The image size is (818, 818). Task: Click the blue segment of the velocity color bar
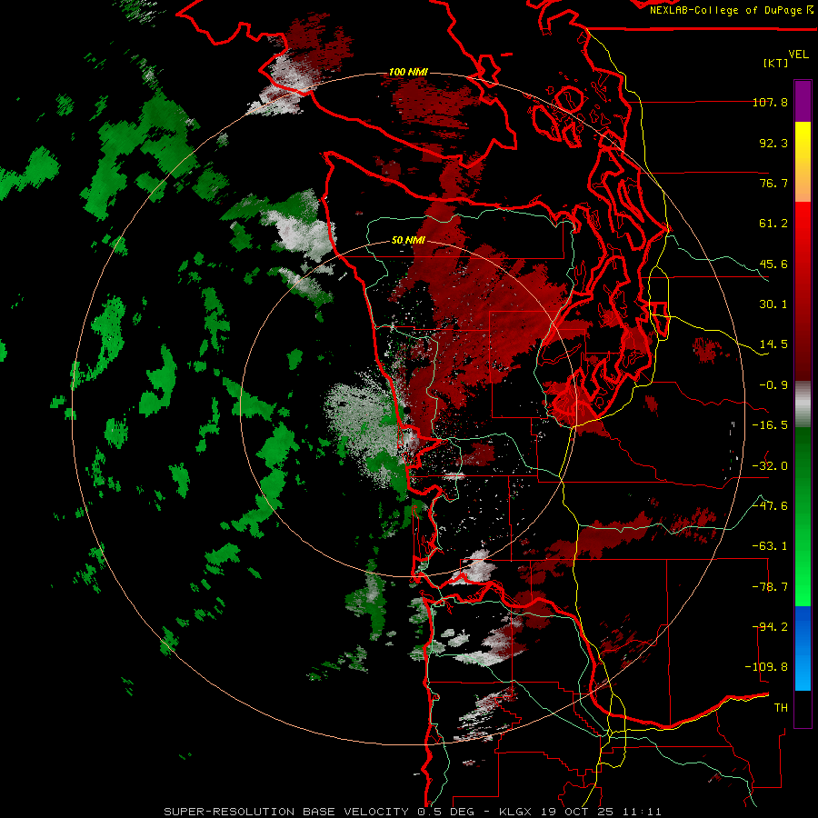[x=803, y=648]
